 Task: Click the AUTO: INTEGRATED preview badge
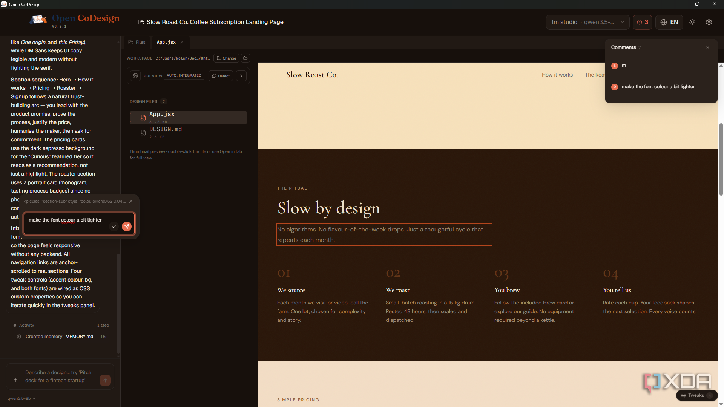(x=184, y=75)
